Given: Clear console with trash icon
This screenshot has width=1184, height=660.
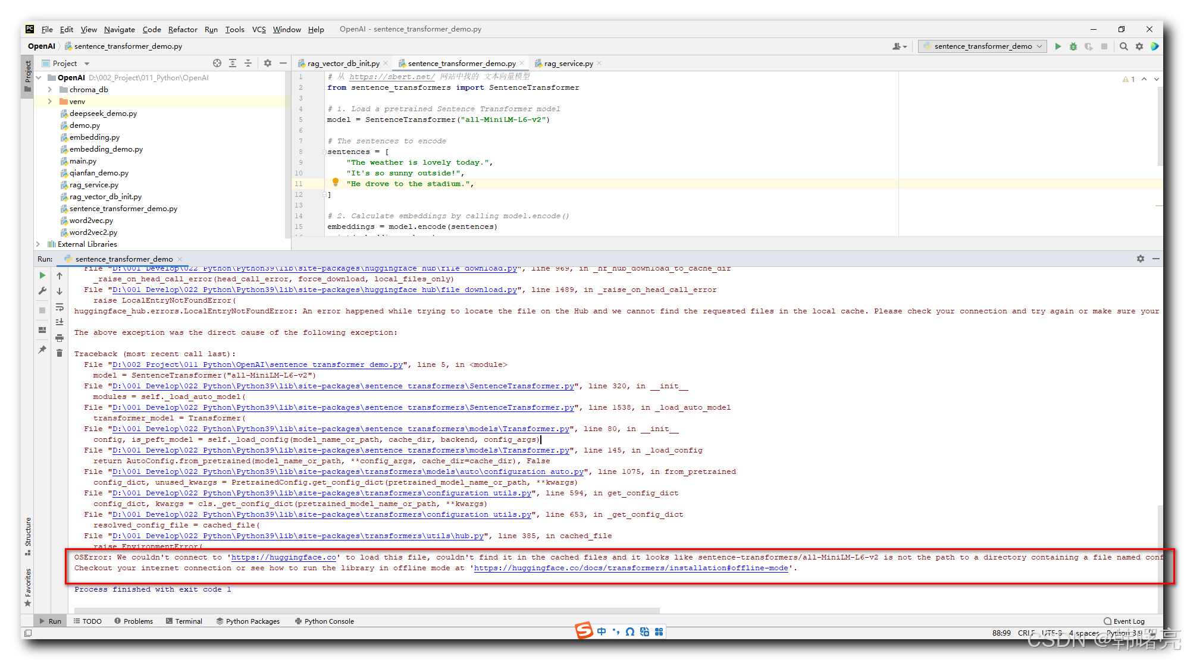Looking at the screenshot, I should click(x=59, y=353).
